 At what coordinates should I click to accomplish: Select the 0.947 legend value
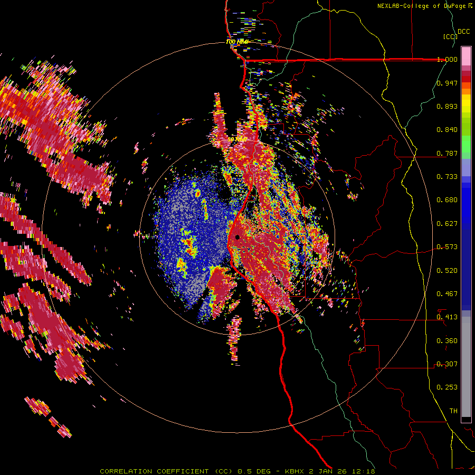tap(447, 83)
